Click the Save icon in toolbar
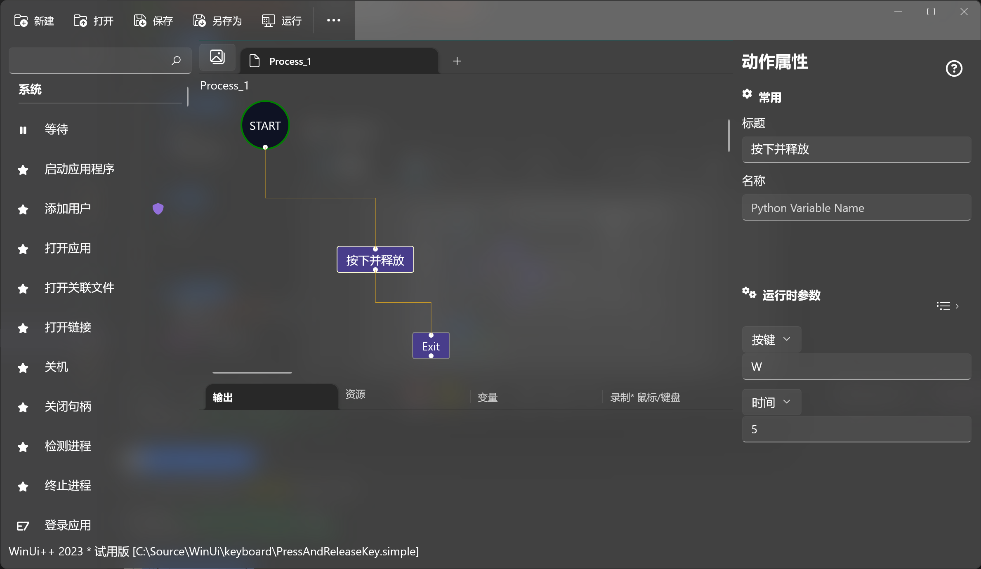Viewport: 981px width, 569px height. (x=140, y=21)
